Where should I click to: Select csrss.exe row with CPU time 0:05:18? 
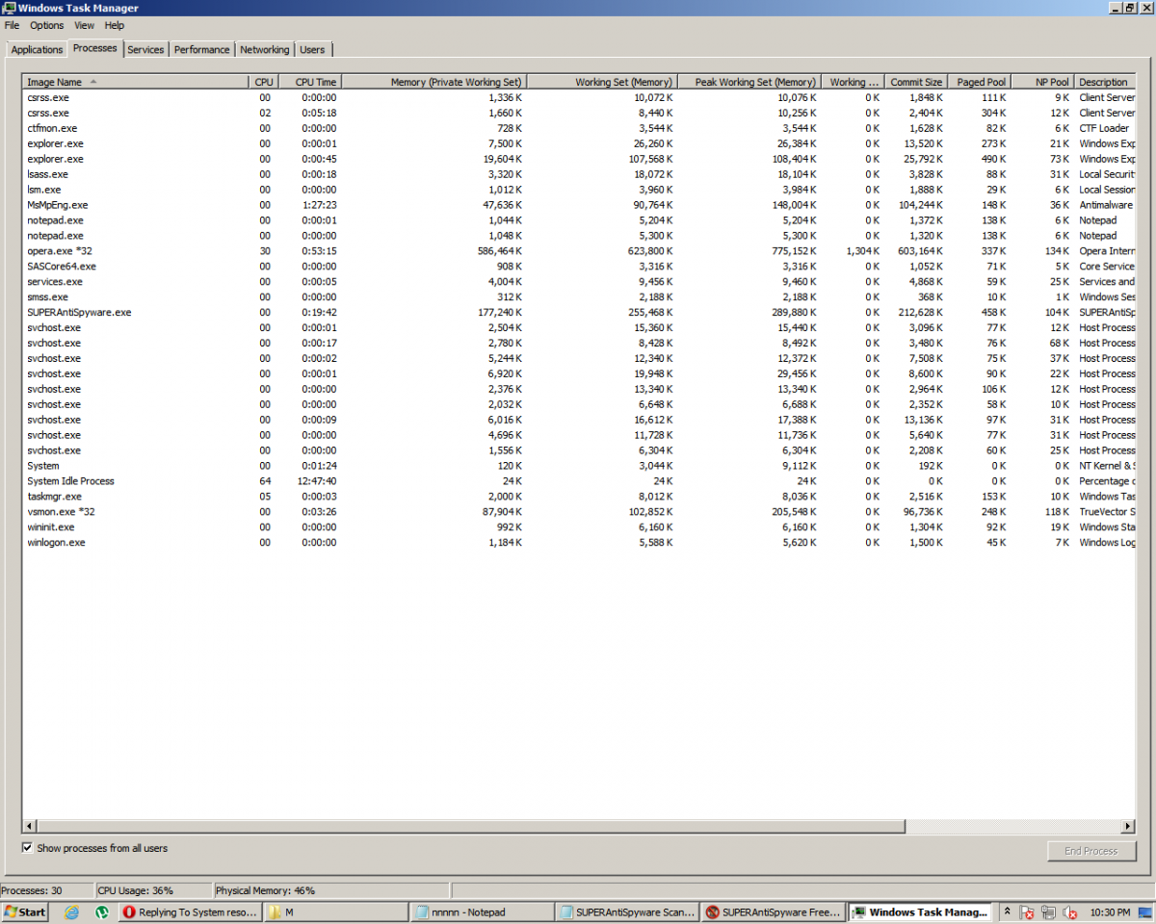(x=578, y=113)
